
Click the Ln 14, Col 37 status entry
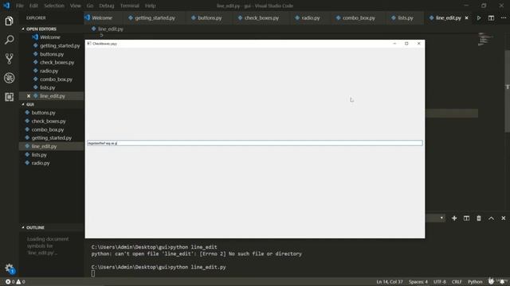[x=390, y=282]
